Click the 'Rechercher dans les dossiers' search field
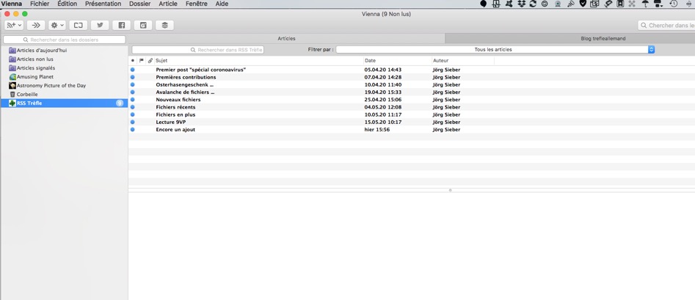Viewport: 695px width, 300px height. pos(65,40)
